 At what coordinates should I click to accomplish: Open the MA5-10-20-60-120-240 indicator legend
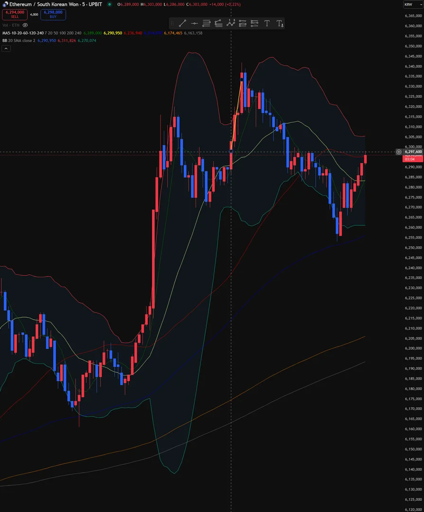click(x=23, y=33)
